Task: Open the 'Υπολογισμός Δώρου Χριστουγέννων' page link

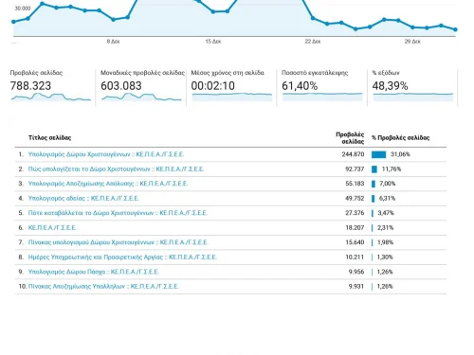Action: pyautogui.click(x=106, y=154)
